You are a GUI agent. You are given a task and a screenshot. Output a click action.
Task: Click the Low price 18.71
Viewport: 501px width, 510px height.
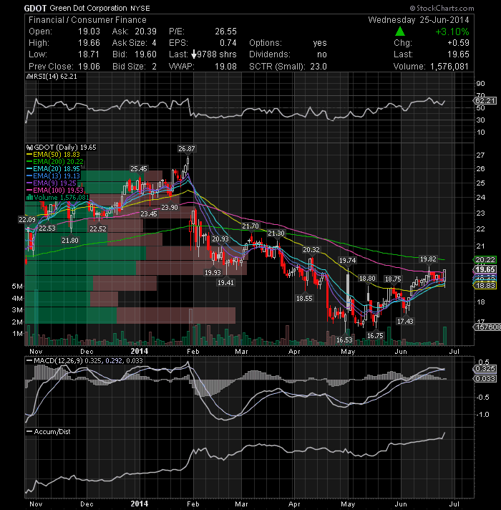pos(89,54)
